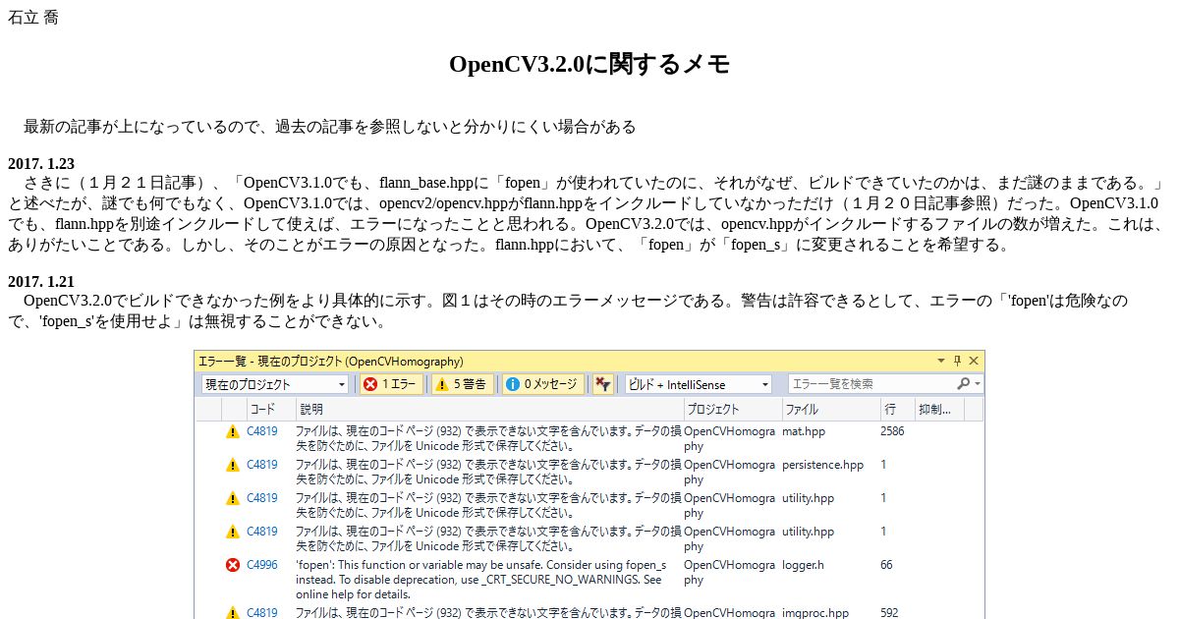Screen dimensions: 1179x619
Task: Select the description text in the mat.hpp row
Action: 488,438
